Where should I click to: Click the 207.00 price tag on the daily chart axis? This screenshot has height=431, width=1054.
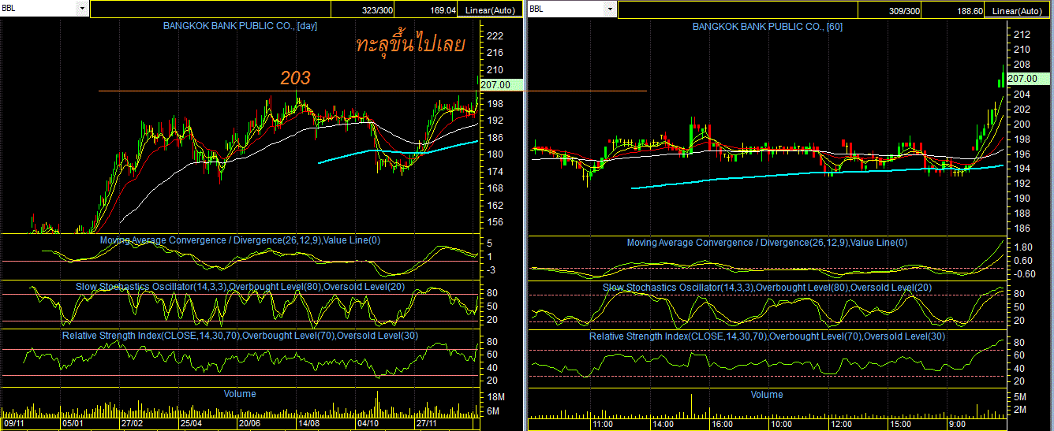(x=501, y=84)
